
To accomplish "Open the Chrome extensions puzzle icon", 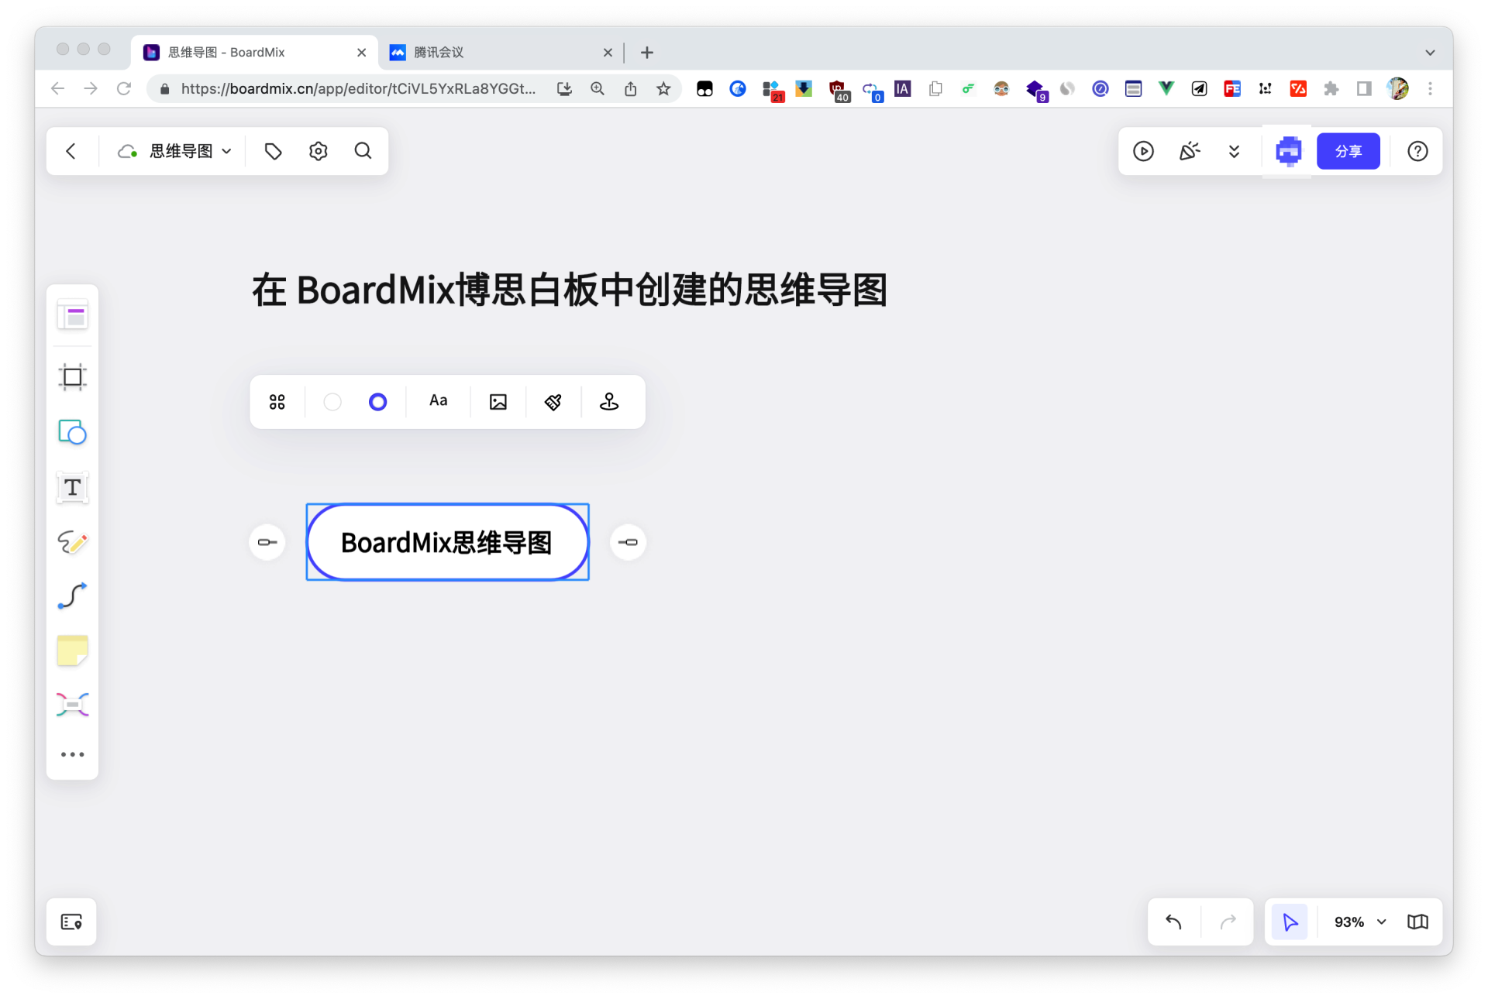I will tap(1331, 89).
